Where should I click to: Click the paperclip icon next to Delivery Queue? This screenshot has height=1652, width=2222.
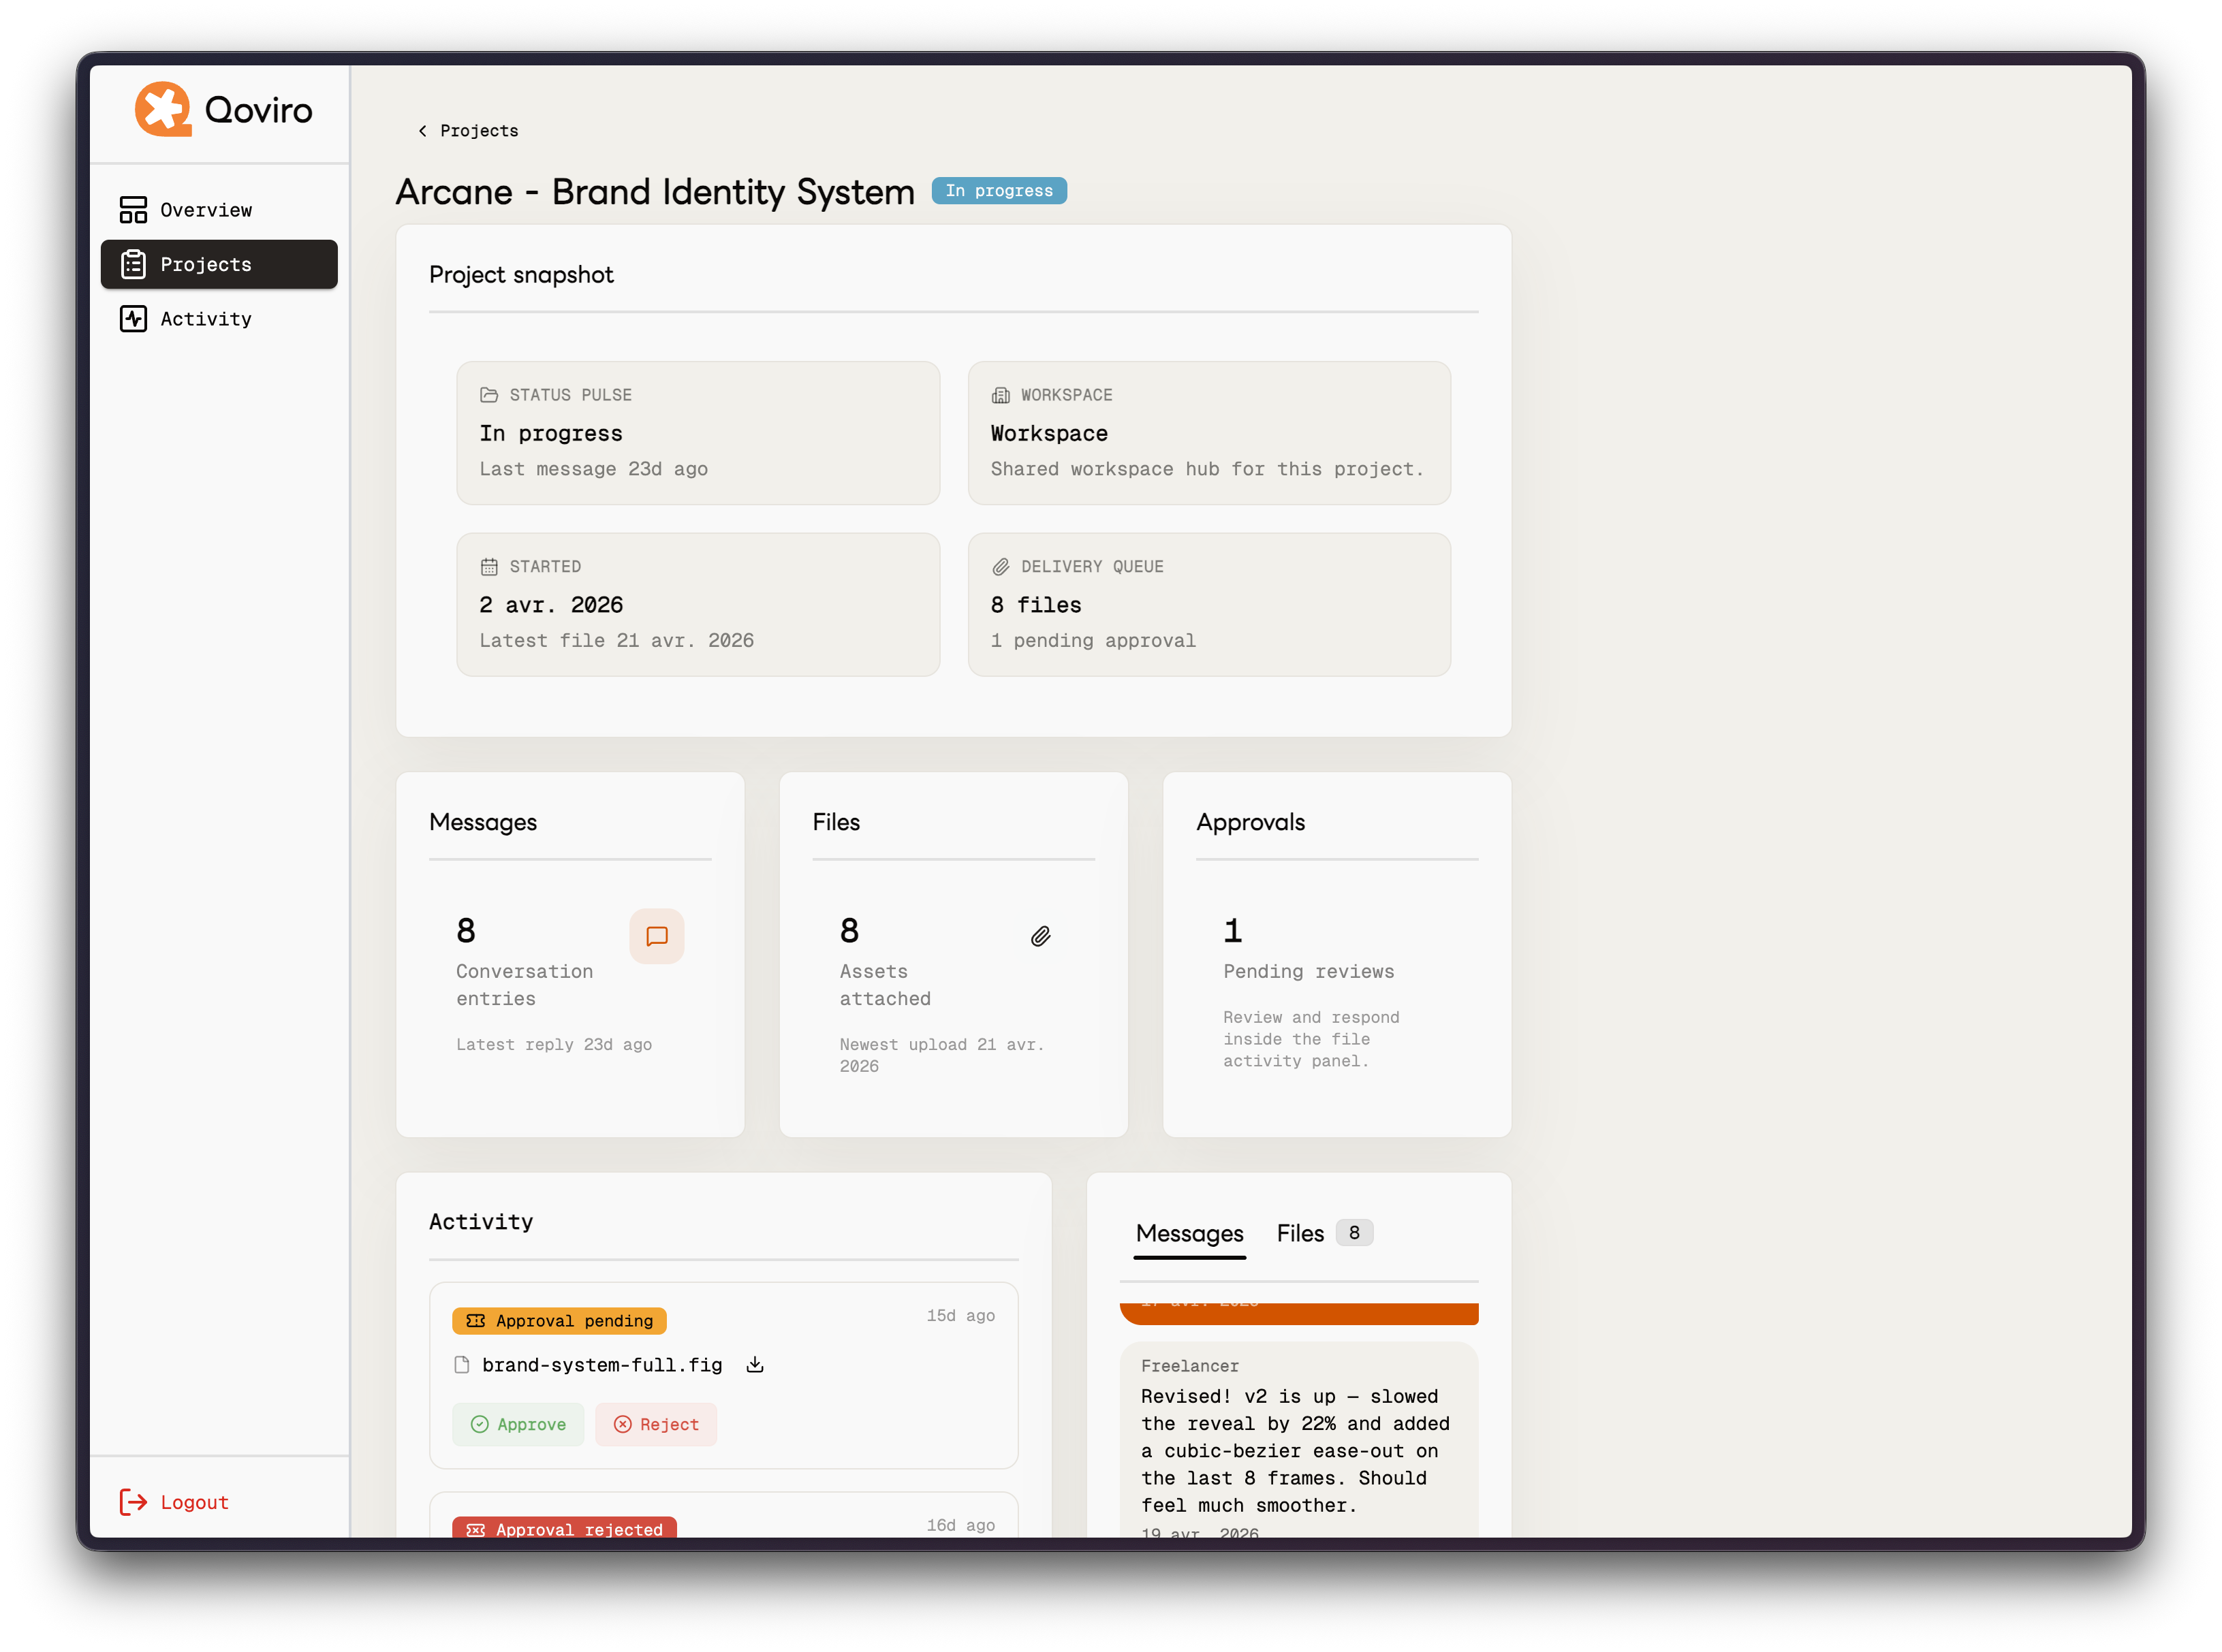1001,567
